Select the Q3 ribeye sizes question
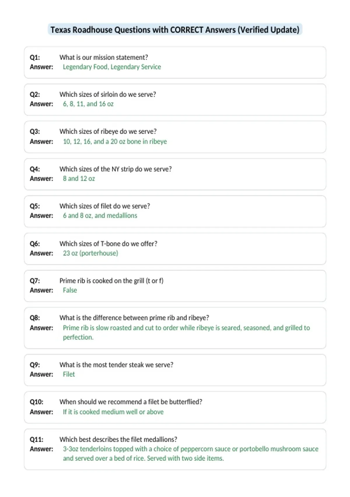 (x=108, y=132)
